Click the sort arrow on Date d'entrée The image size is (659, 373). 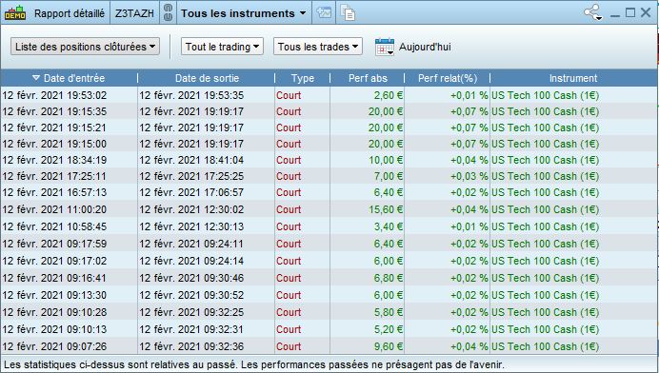[36, 78]
